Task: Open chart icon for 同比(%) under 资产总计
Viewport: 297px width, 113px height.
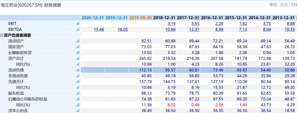Action: point(78,64)
